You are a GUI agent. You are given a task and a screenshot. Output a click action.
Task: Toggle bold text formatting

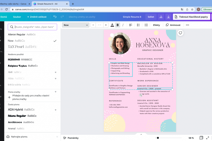coord(118,25)
